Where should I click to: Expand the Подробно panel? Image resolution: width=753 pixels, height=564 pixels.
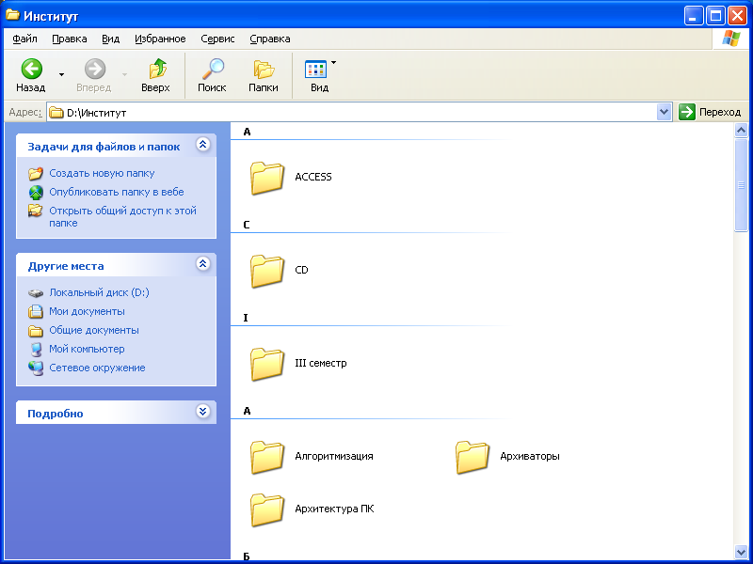203,412
